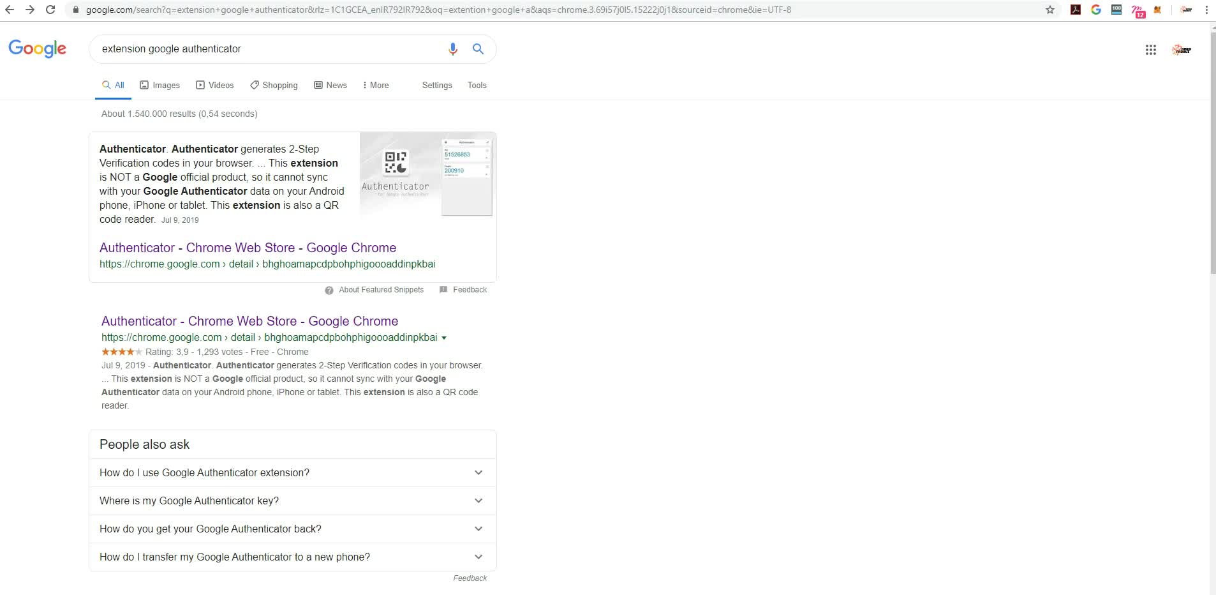The width and height of the screenshot is (1216, 595).
Task: Switch to the Images tab
Action: pos(159,85)
